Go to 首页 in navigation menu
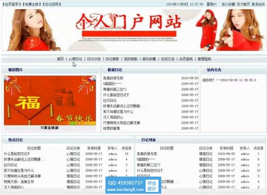 pos(60,59)
